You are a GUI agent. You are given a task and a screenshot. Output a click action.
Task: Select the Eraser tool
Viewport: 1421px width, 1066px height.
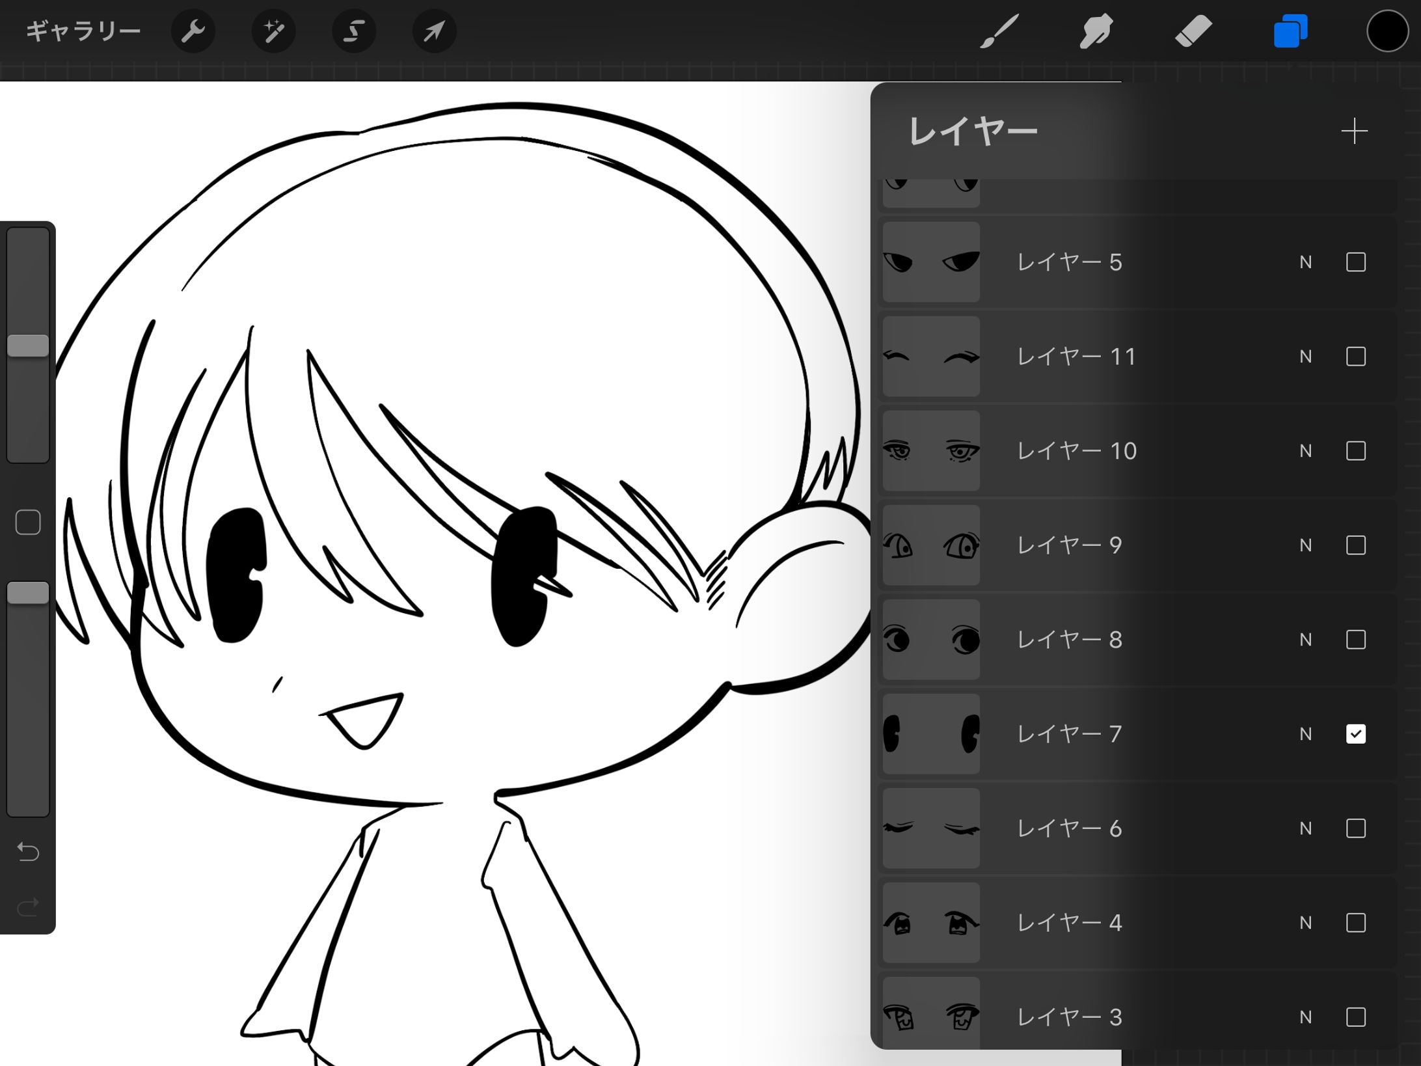(x=1193, y=31)
